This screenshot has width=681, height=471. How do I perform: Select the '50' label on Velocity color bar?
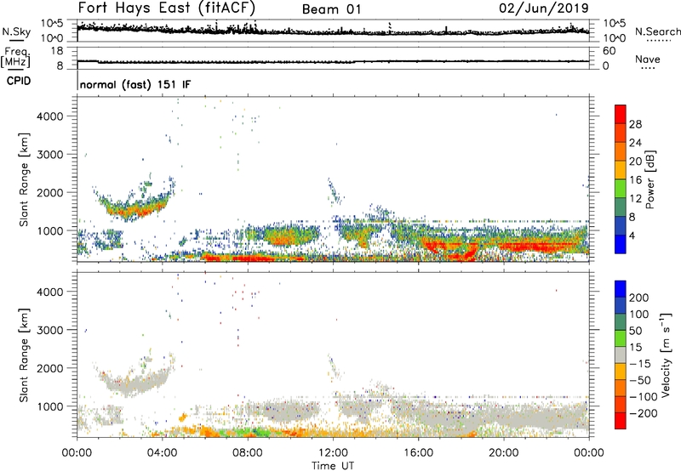pyautogui.click(x=636, y=331)
